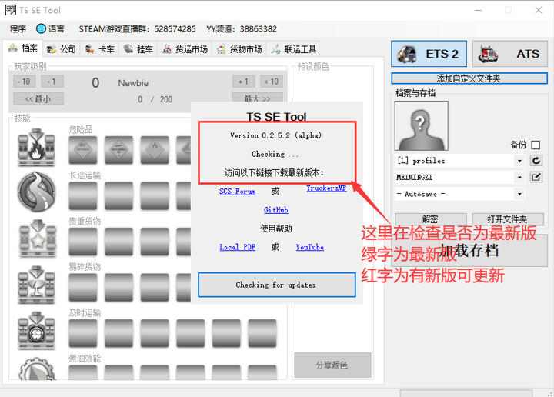Click the refresh profiles icon
554x397 pixels.
click(x=536, y=161)
